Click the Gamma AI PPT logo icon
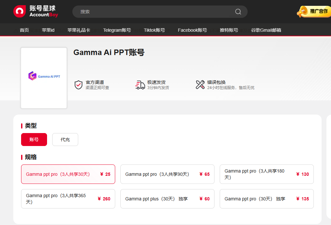Image resolution: width=331 pixels, height=225 pixels. [32, 76]
